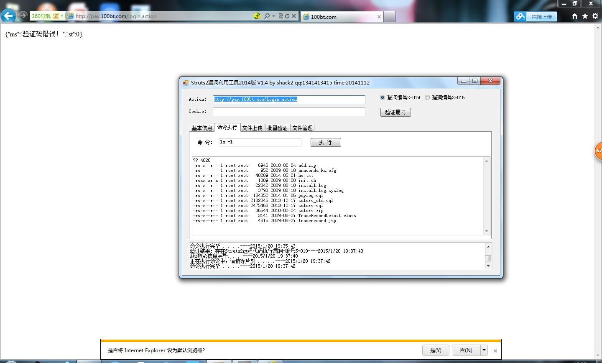Click the install.log.syslog line

[x=268, y=191]
